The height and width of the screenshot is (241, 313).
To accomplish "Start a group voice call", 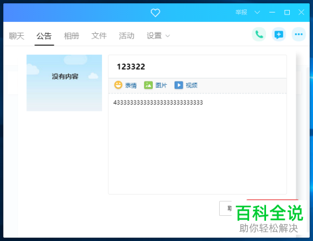I will [x=259, y=35].
